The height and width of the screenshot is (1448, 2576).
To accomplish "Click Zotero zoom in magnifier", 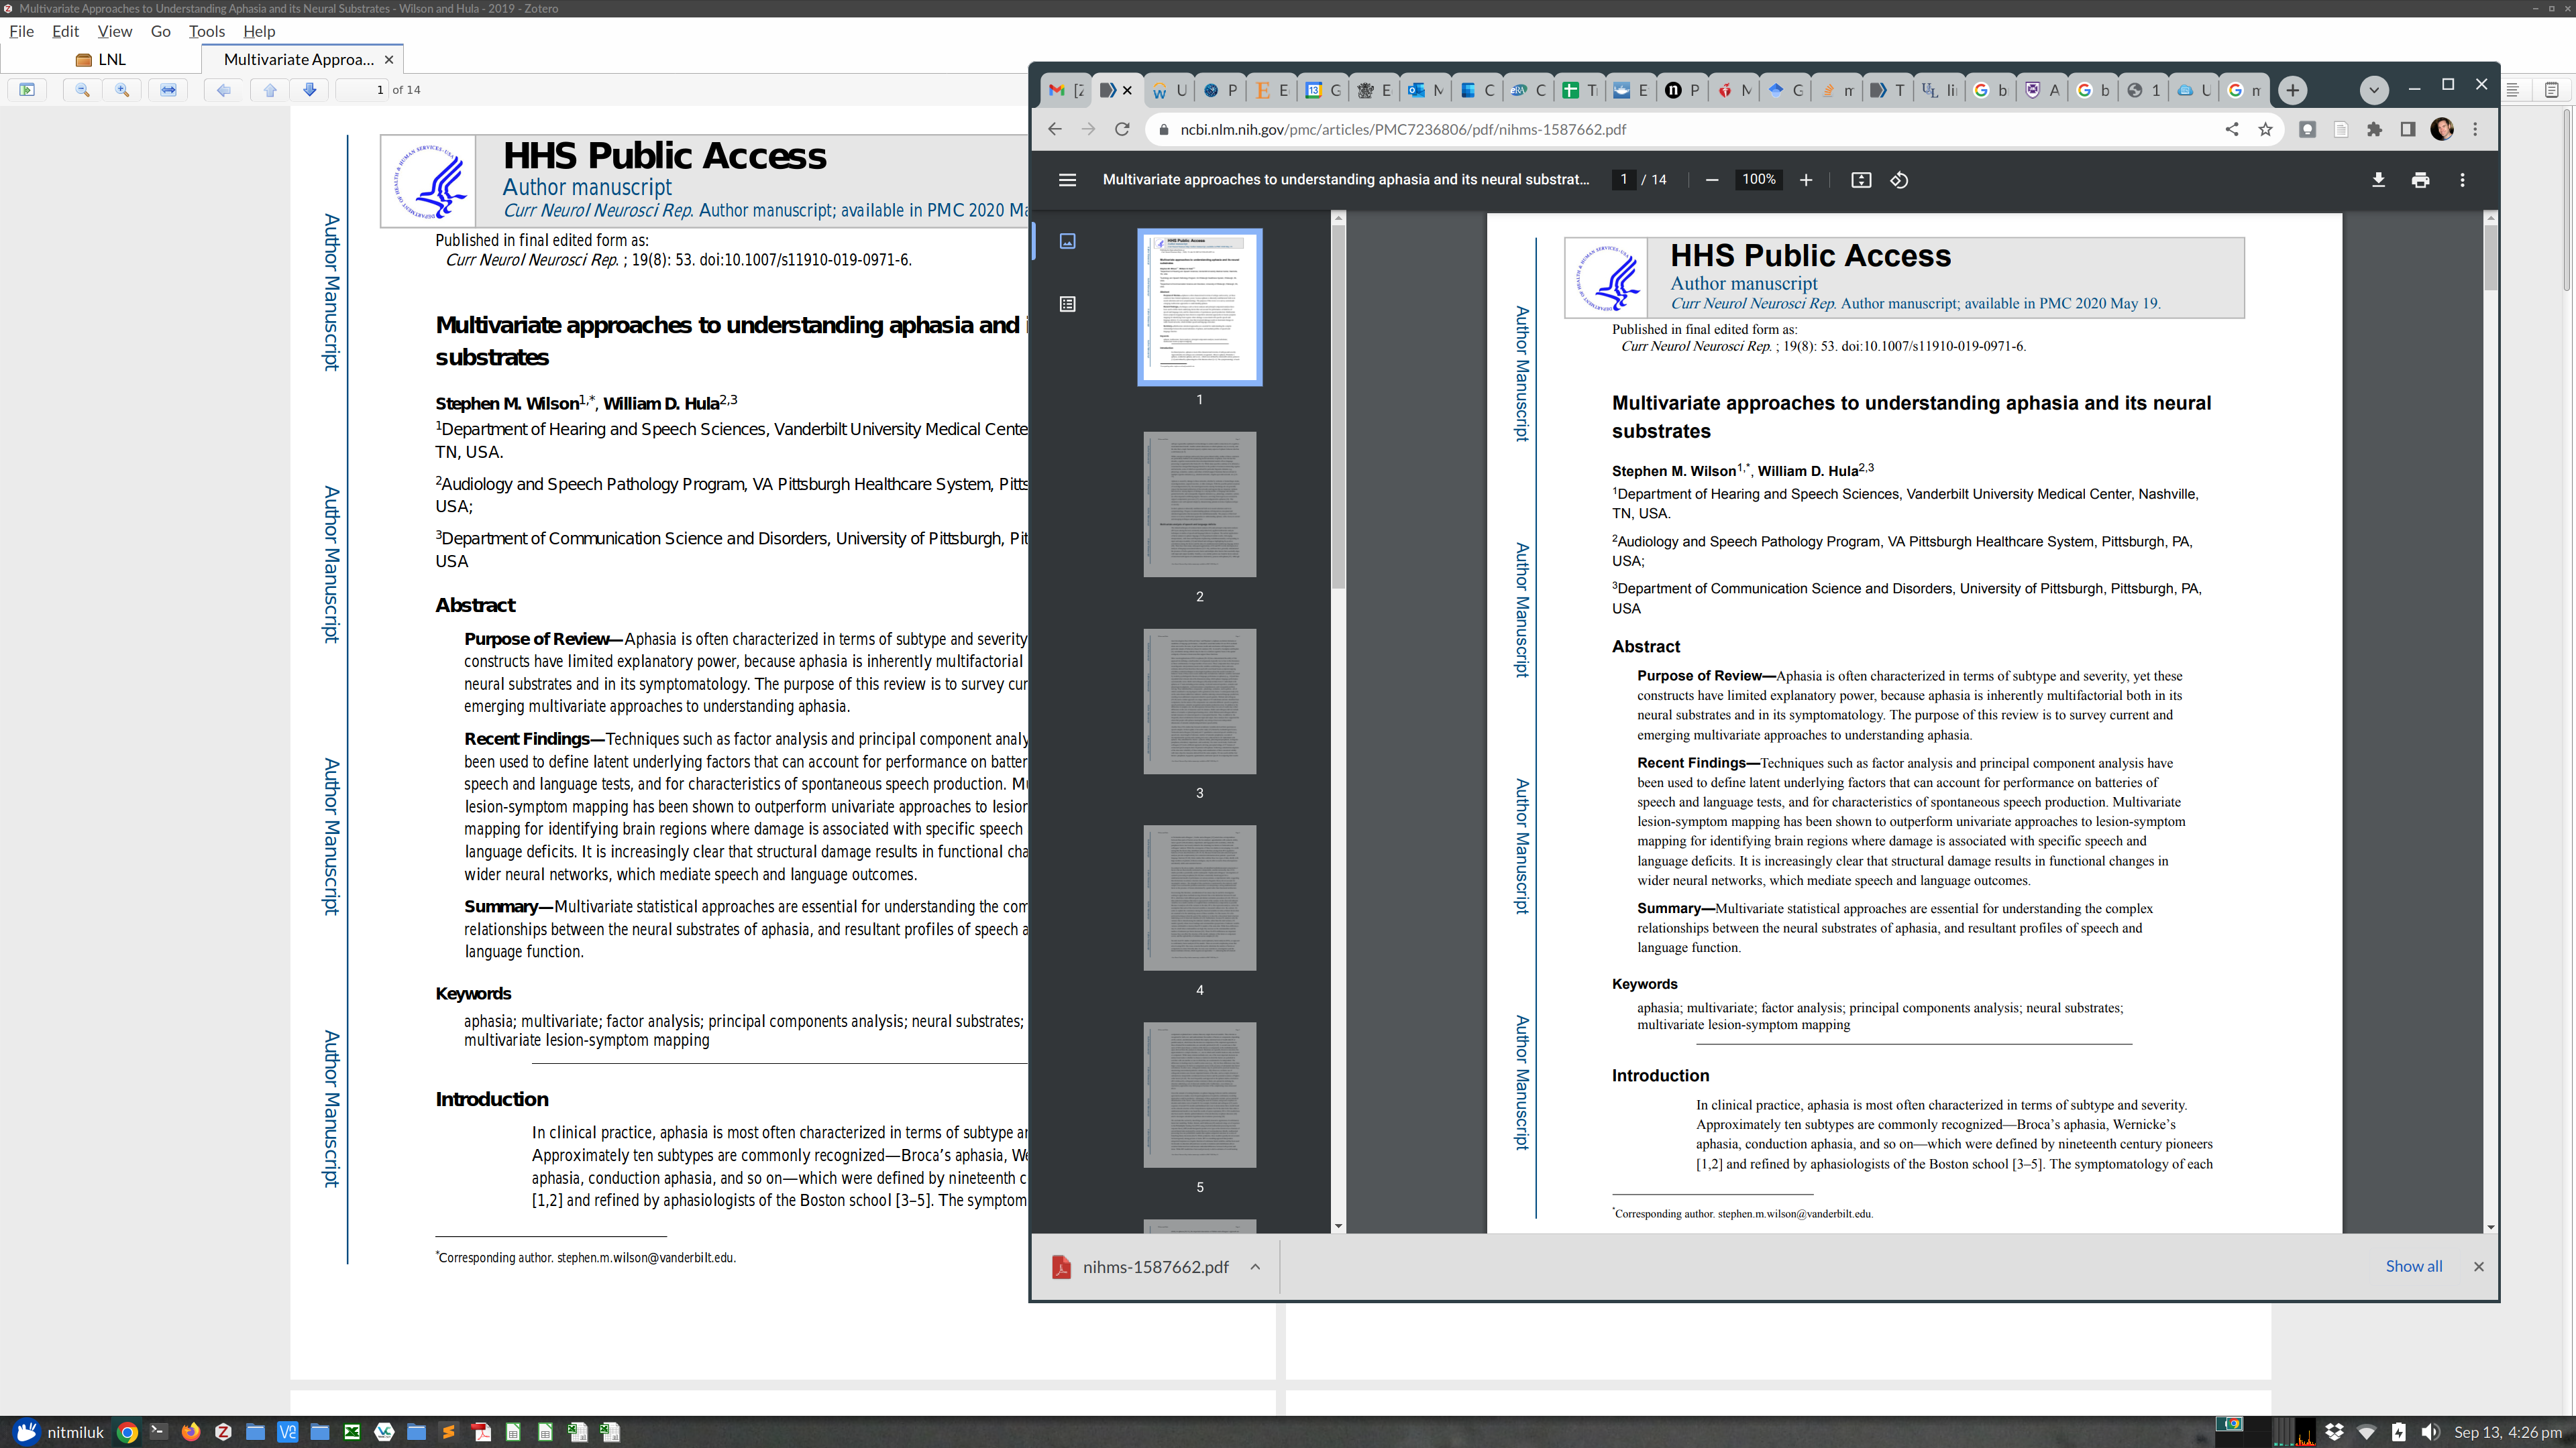I will 122,90.
